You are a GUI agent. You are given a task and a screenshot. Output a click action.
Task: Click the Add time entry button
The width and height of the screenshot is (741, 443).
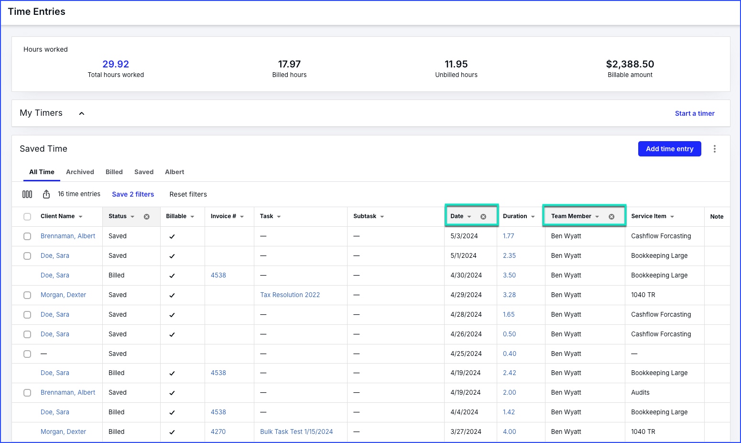click(x=669, y=149)
